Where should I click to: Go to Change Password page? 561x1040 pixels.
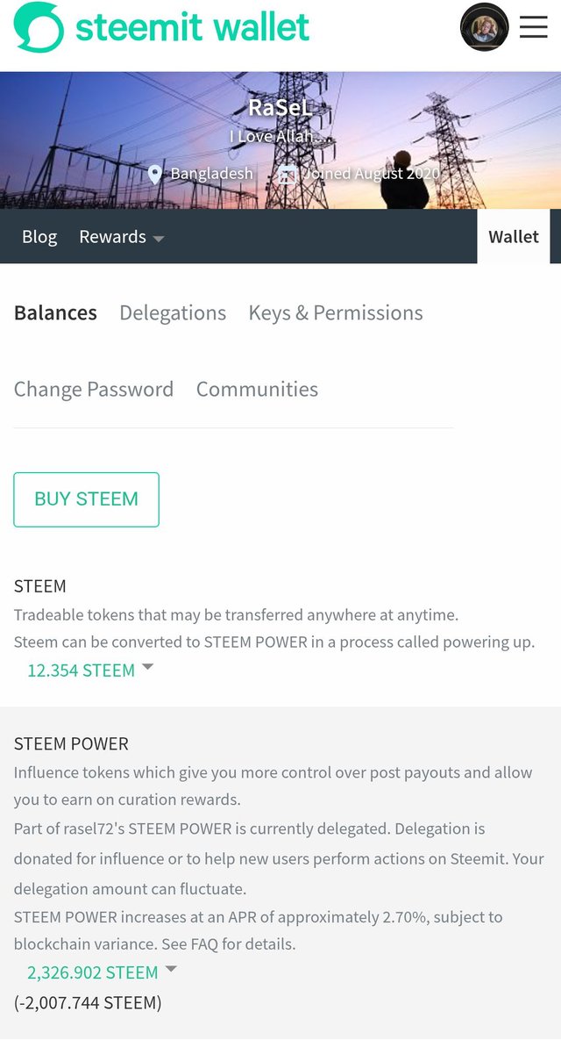click(94, 390)
